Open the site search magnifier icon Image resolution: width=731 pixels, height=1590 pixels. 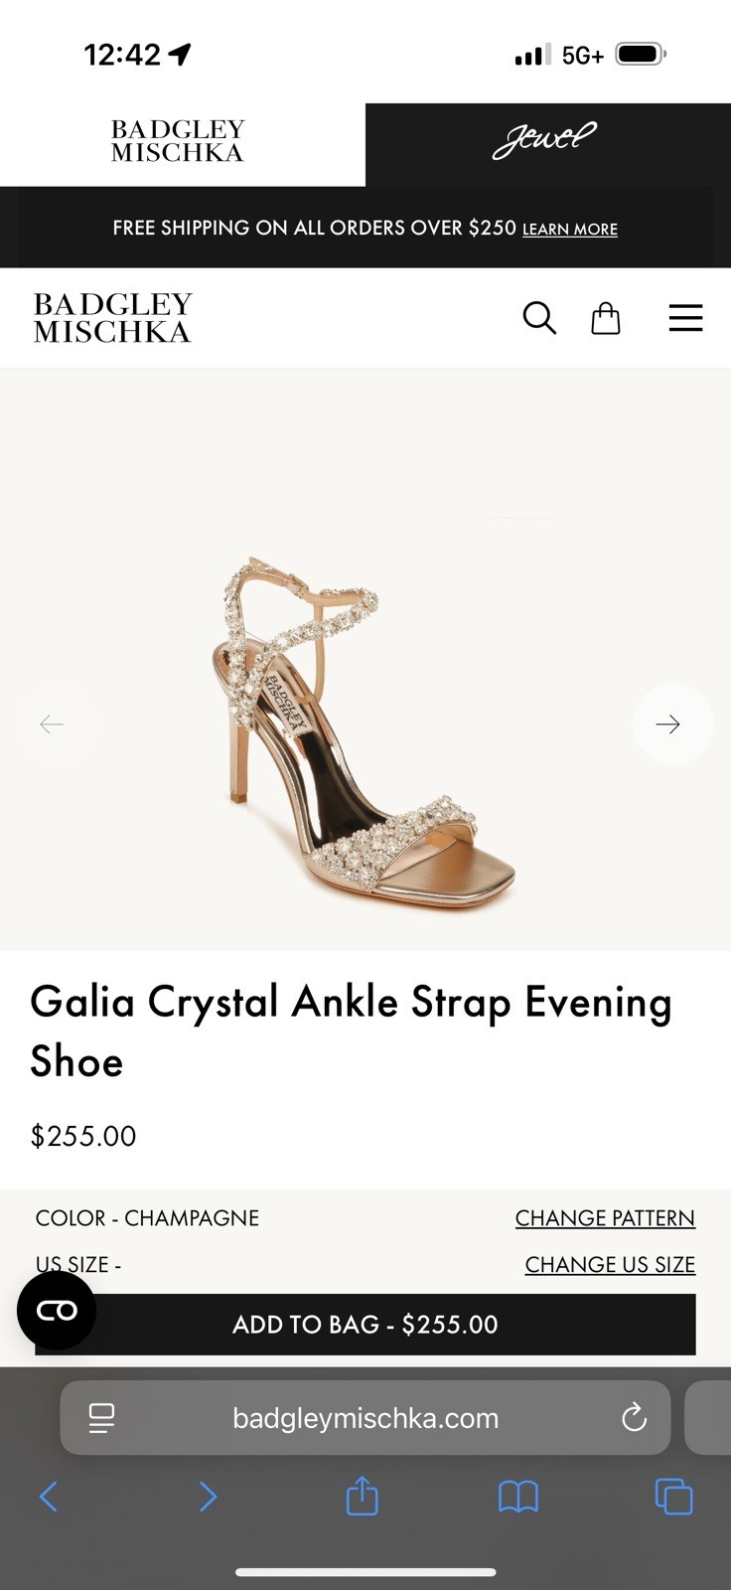(539, 318)
